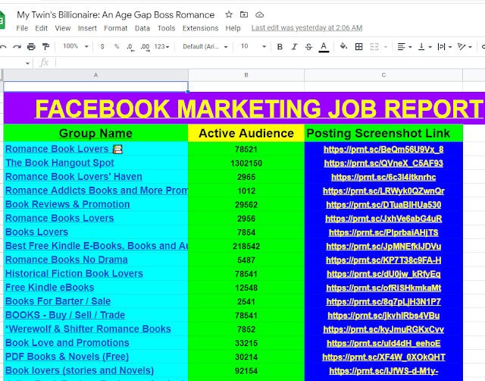Open the 123 number format dropdown
The width and height of the screenshot is (485, 381).
pos(161,47)
